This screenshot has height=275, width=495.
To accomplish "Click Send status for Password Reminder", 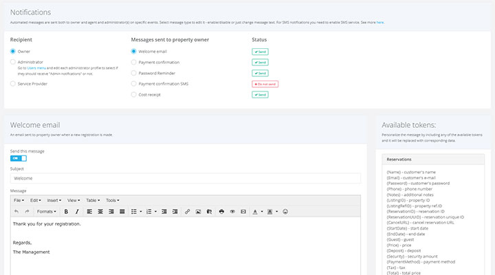I will pyautogui.click(x=260, y=73).
